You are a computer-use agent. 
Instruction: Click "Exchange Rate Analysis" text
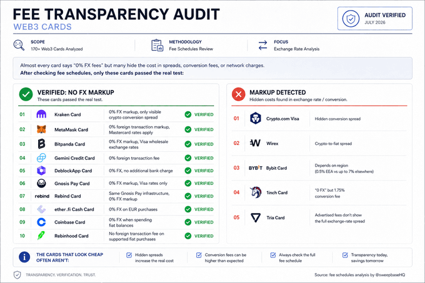[x=296, y=49]
